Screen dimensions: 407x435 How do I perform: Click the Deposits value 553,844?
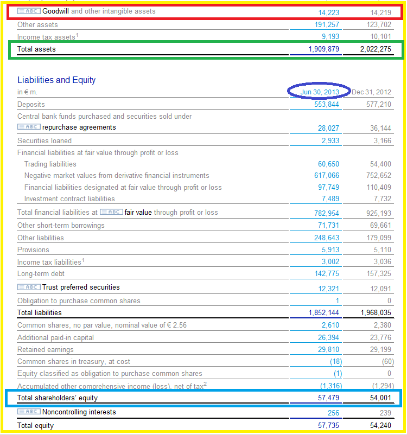click(327, 104)
